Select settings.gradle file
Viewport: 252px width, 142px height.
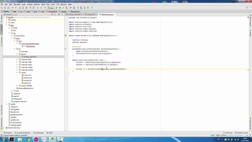tap(16, 125)
